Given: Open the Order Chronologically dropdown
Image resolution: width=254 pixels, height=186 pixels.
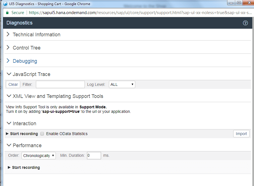Looking at the screenshot, I should click(x=38, y=156).
